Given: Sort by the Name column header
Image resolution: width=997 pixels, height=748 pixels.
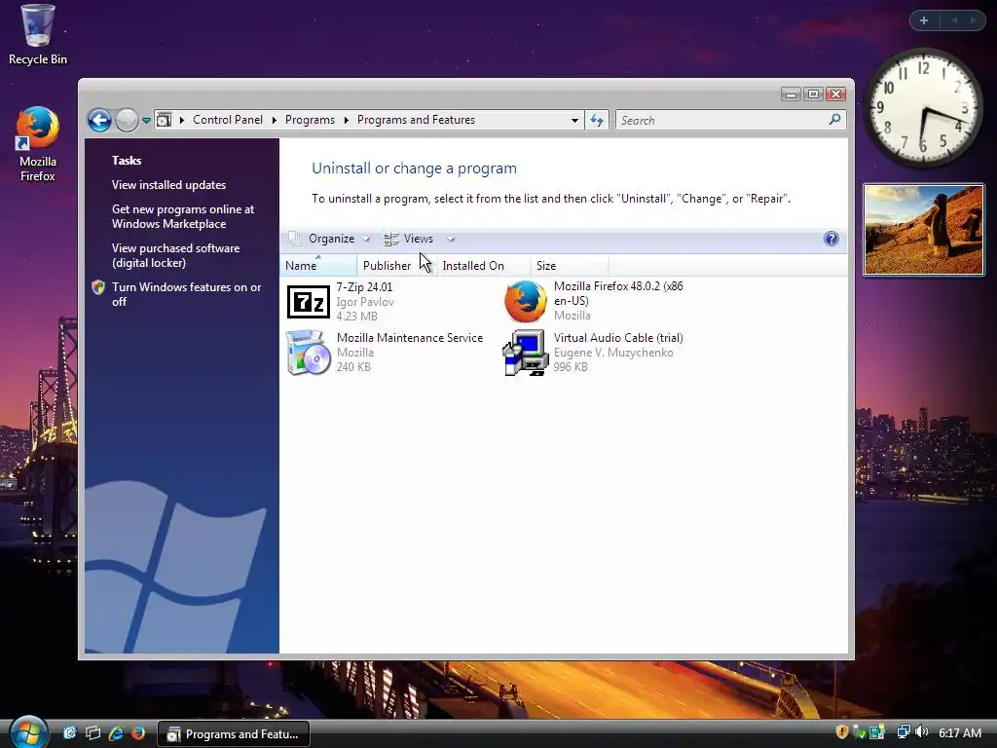Looking at the screenshot, I should (318, 265).
